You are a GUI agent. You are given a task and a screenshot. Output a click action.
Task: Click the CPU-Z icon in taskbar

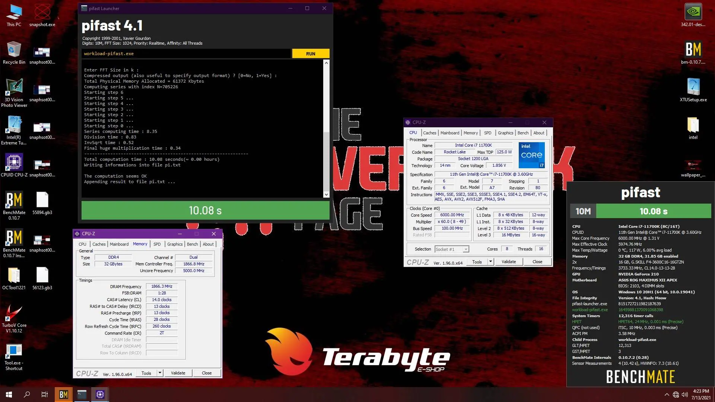pos(100,395)
